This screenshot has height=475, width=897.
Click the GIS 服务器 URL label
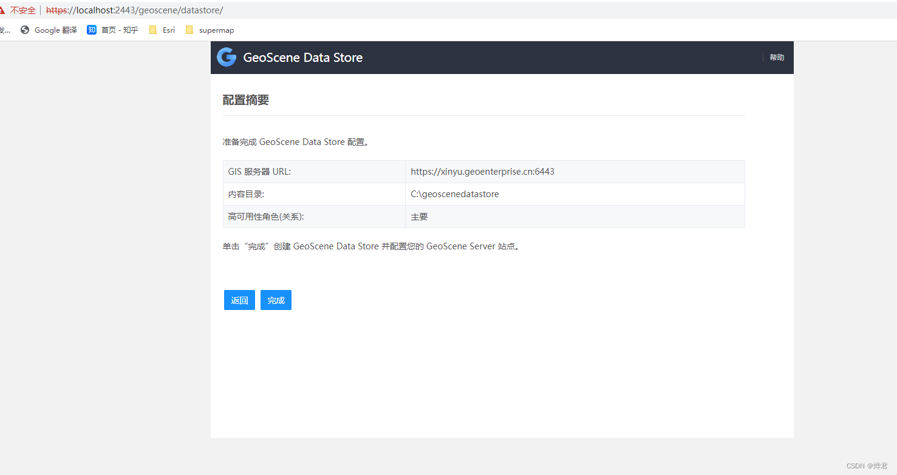pos(259,172)
